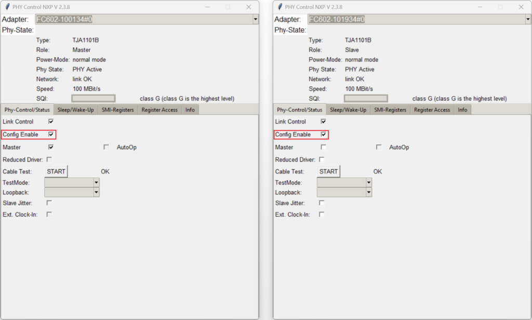Switch to Sleep/Wake-Up tab in the left window
The image size is (532, 320).
(x=76, y=110)
